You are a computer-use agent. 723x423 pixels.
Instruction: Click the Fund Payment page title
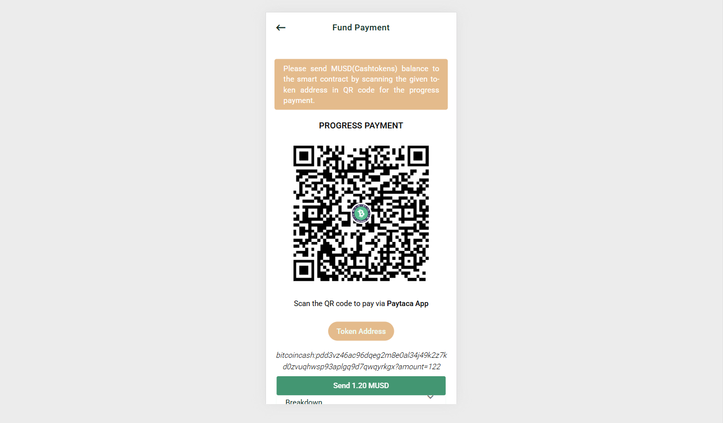361,28
